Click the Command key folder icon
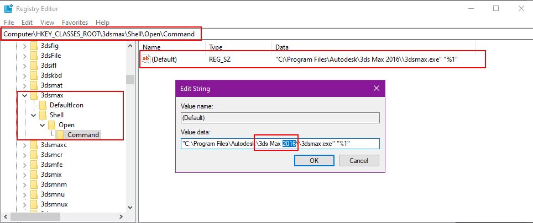533x223 pixels. tap(61, 134)
